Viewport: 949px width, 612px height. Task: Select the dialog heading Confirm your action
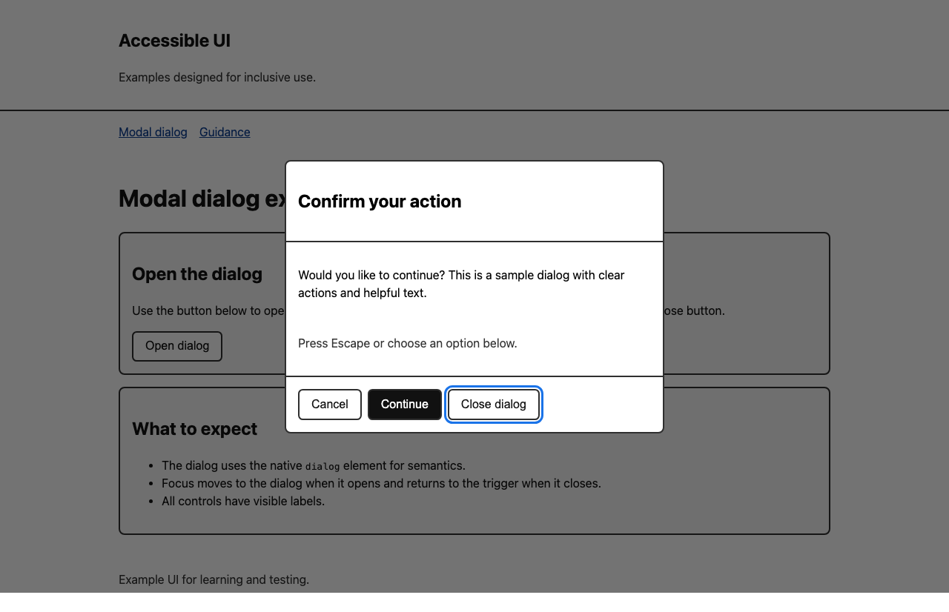click(380, 202)
